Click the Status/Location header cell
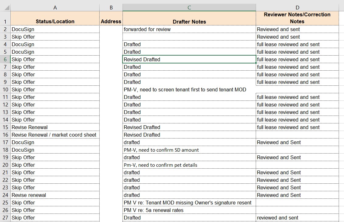 (55, 19)
